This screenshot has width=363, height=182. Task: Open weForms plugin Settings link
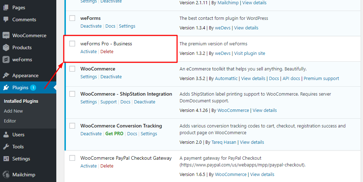click(x=127, y=26)
